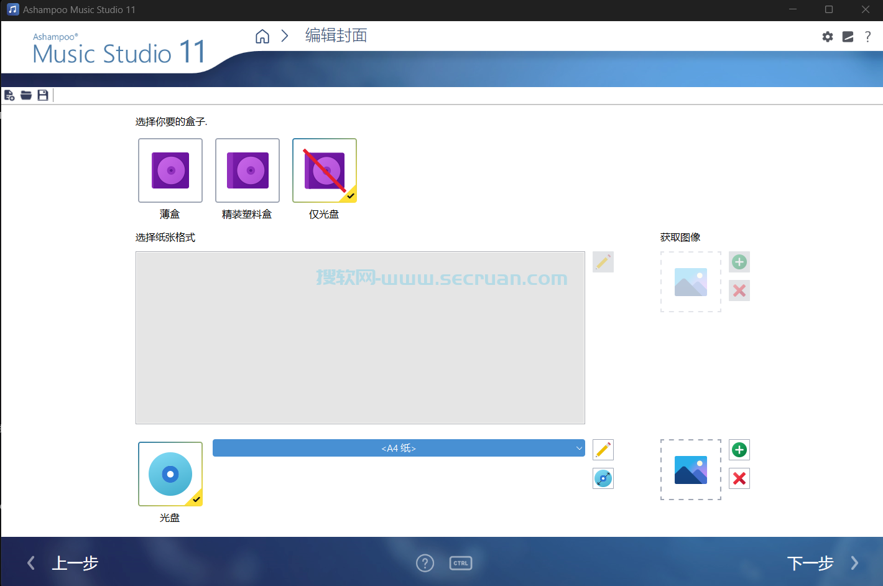Proceed with 下一步 button
Viewport: 883px width, 586px height.
coord(810,563)
